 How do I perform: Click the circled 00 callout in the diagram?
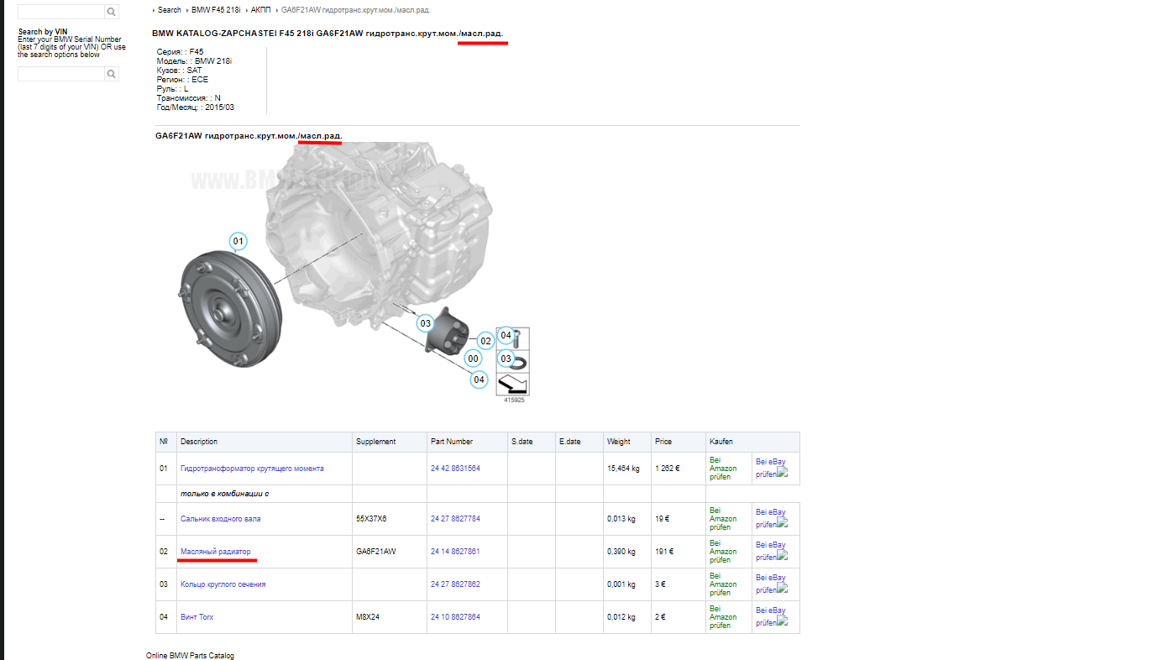[474, 359]
